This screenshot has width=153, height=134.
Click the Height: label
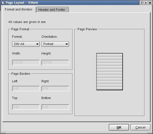(46, 53)
